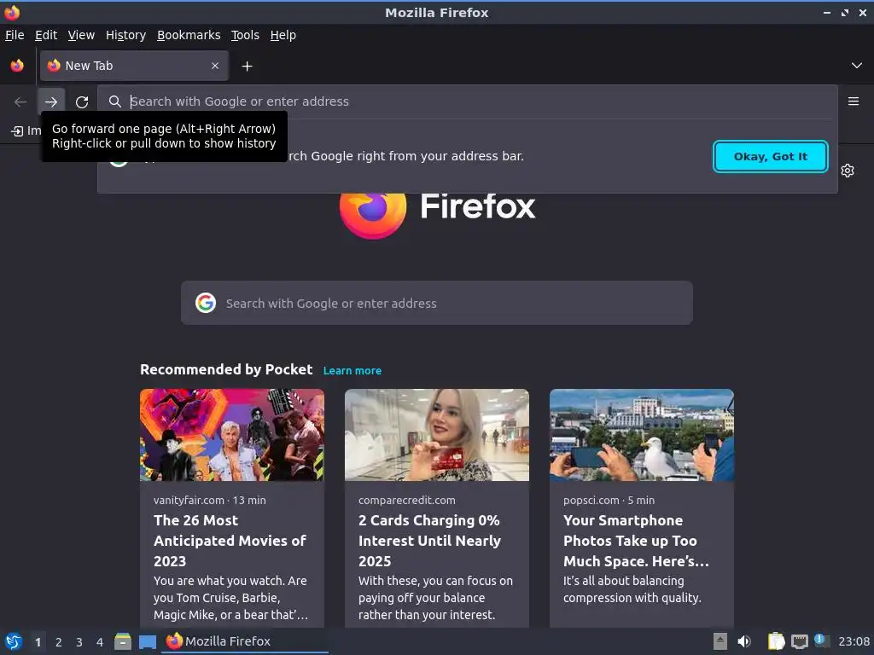Open the View menu
The width and height of the screenshot is (874, 655).
[81, 35]
